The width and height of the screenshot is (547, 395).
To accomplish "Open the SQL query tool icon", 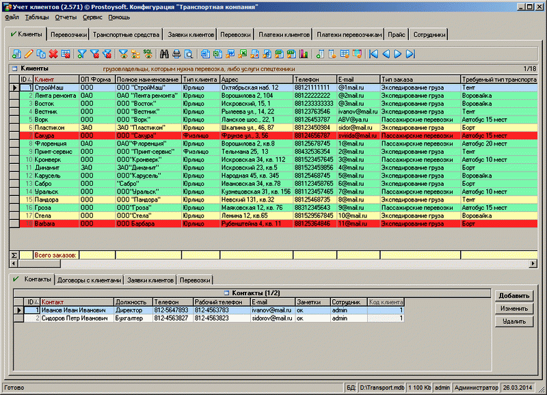I will coord(148,53).
